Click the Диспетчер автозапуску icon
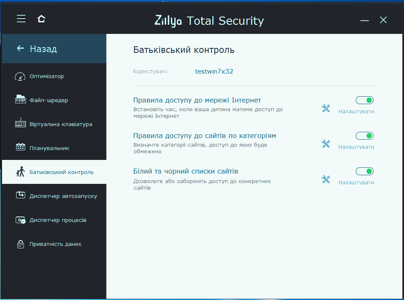 pos(20,195)
